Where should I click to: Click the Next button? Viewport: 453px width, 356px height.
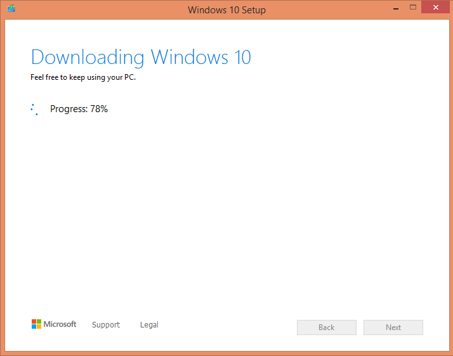point(393,327)
